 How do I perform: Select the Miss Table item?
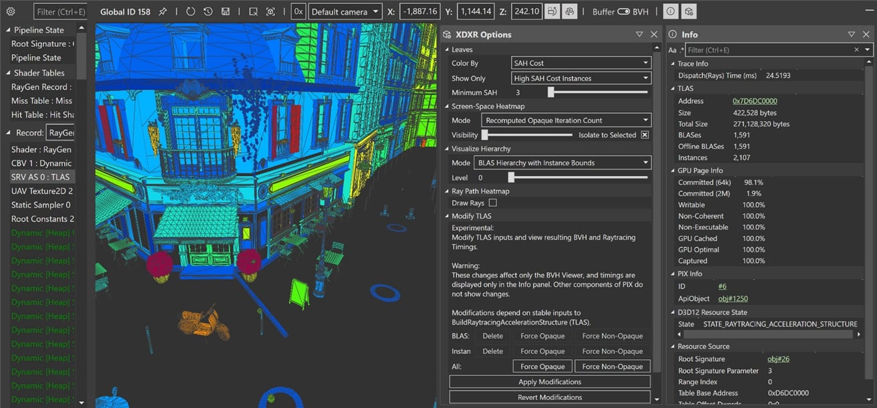[x=42, y=101]
